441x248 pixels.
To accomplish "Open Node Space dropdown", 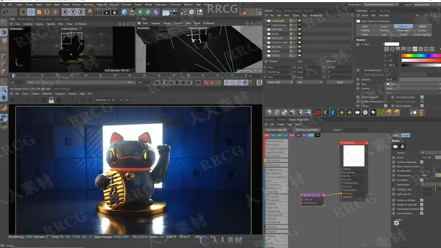I will [381, 4].
